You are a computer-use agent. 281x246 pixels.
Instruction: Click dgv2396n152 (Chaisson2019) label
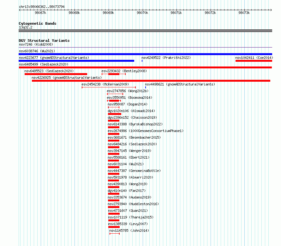tap(132, 117)
